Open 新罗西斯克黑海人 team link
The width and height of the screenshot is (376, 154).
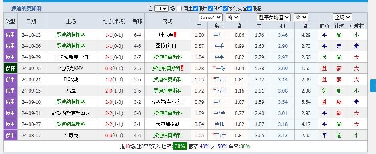(71, 113)
